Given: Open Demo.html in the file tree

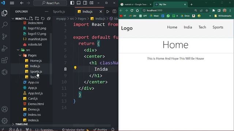Looking at the screenshot, I should (36, 104).
